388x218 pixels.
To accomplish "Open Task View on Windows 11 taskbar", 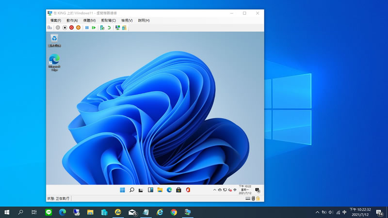I will [x=141, y=190].
